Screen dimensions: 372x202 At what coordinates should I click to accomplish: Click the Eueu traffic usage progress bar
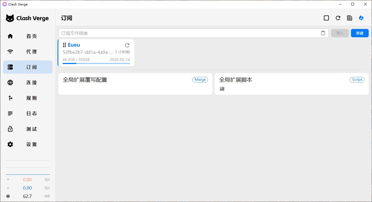click(96, 63)
